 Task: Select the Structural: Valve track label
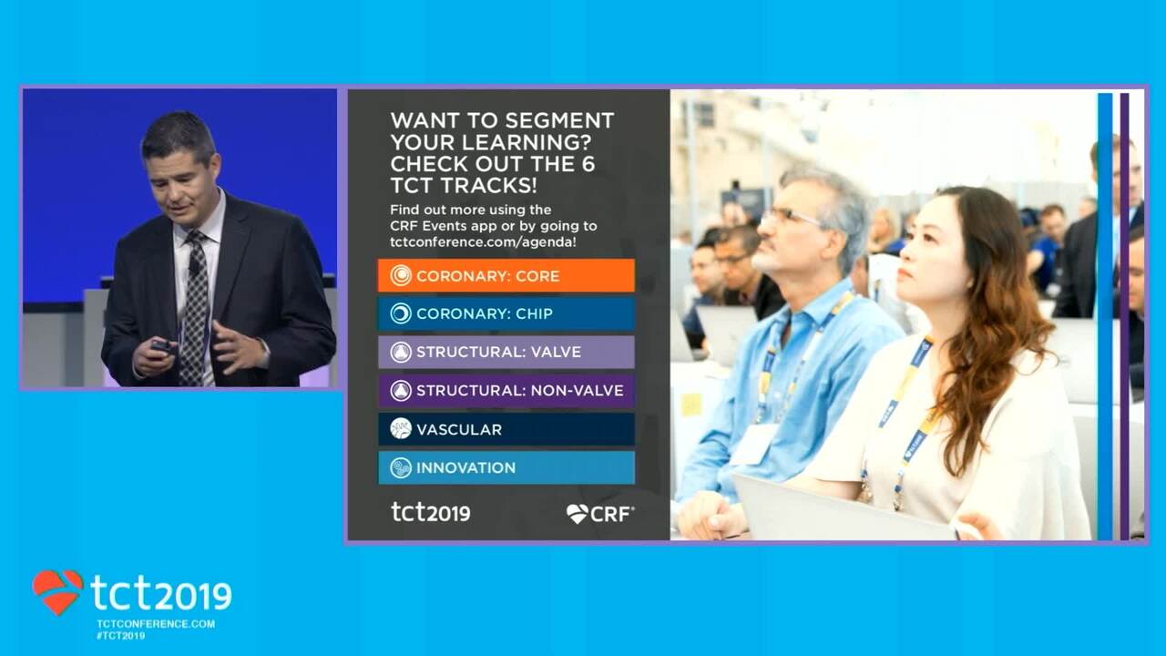tap(498, 353)
